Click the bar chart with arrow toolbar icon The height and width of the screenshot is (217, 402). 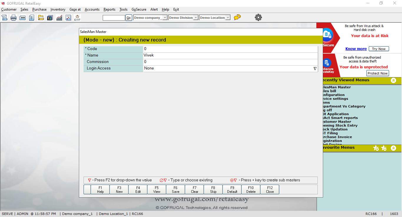(x=59, y=18)
